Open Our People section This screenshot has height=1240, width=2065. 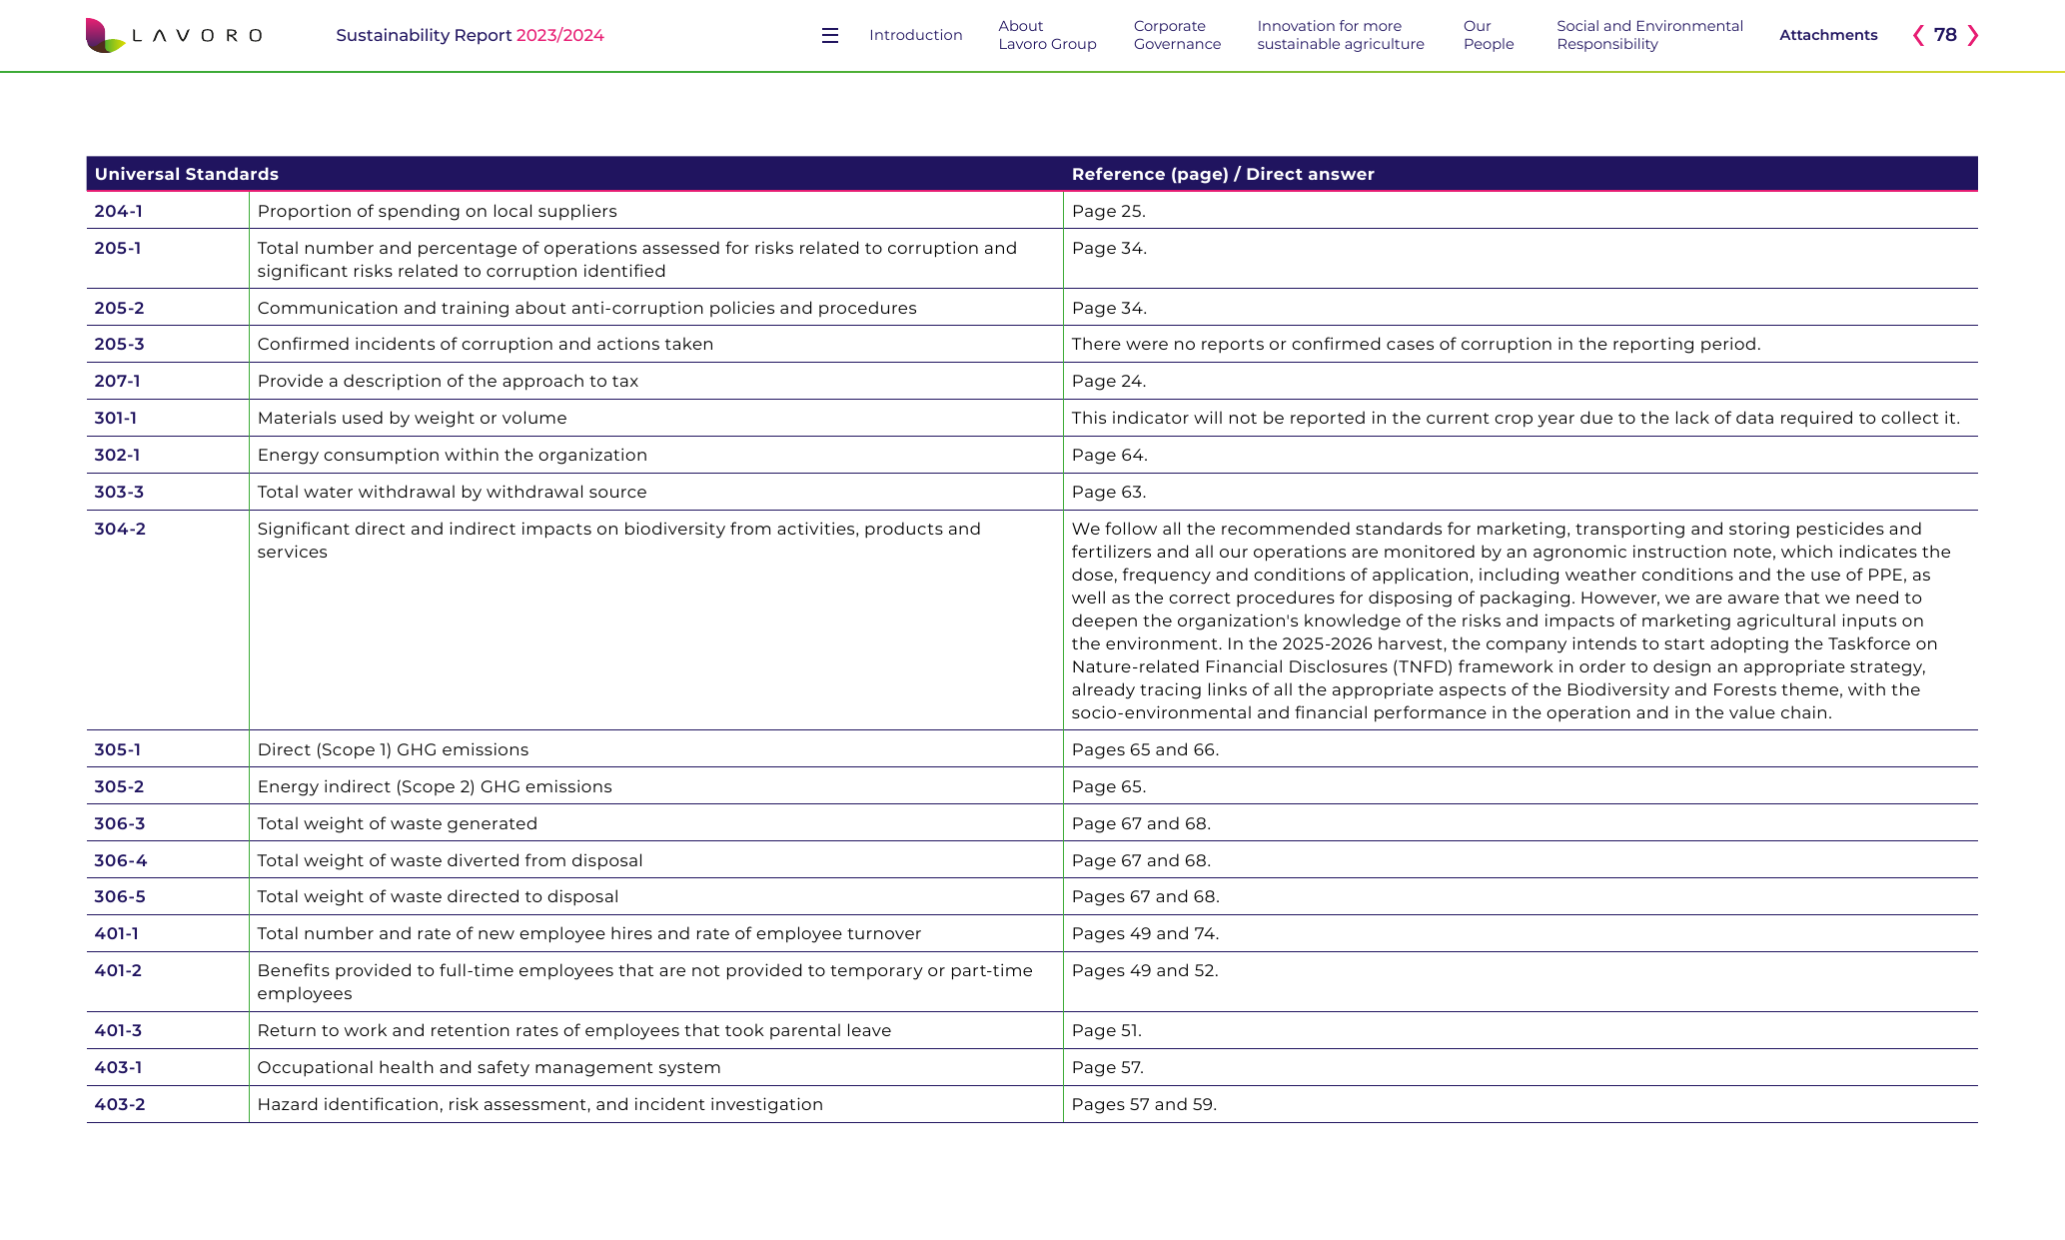[1489, 35]
